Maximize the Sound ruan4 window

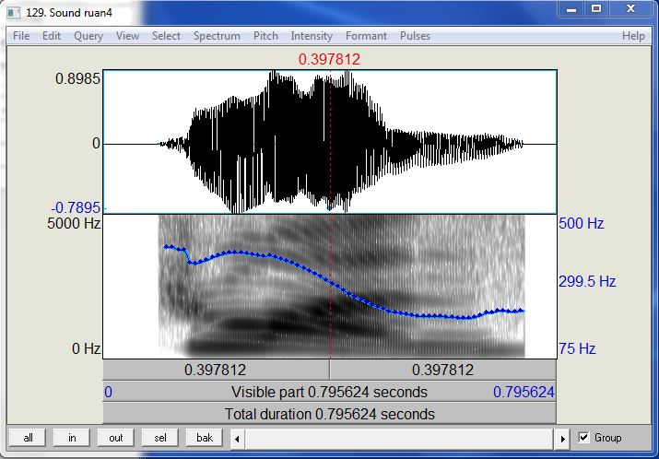596,9
